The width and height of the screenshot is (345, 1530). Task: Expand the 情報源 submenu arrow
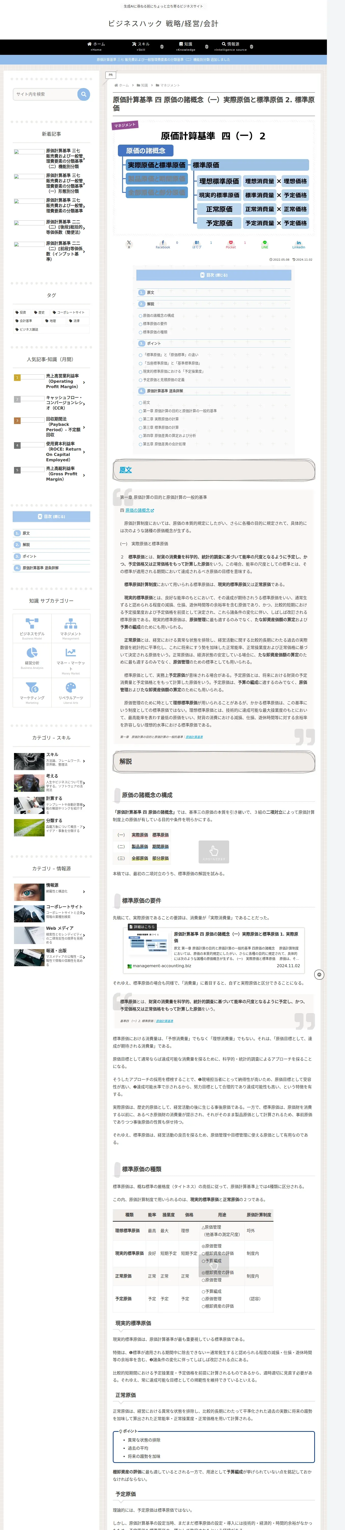click(251, 46)
